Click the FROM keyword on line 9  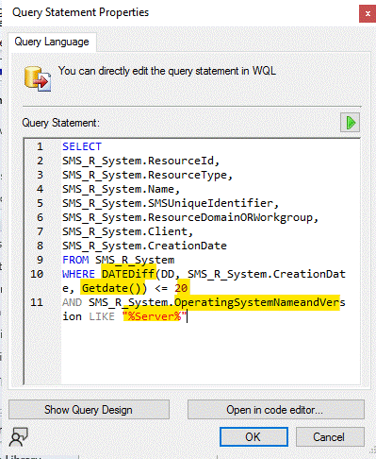(75, 260)
